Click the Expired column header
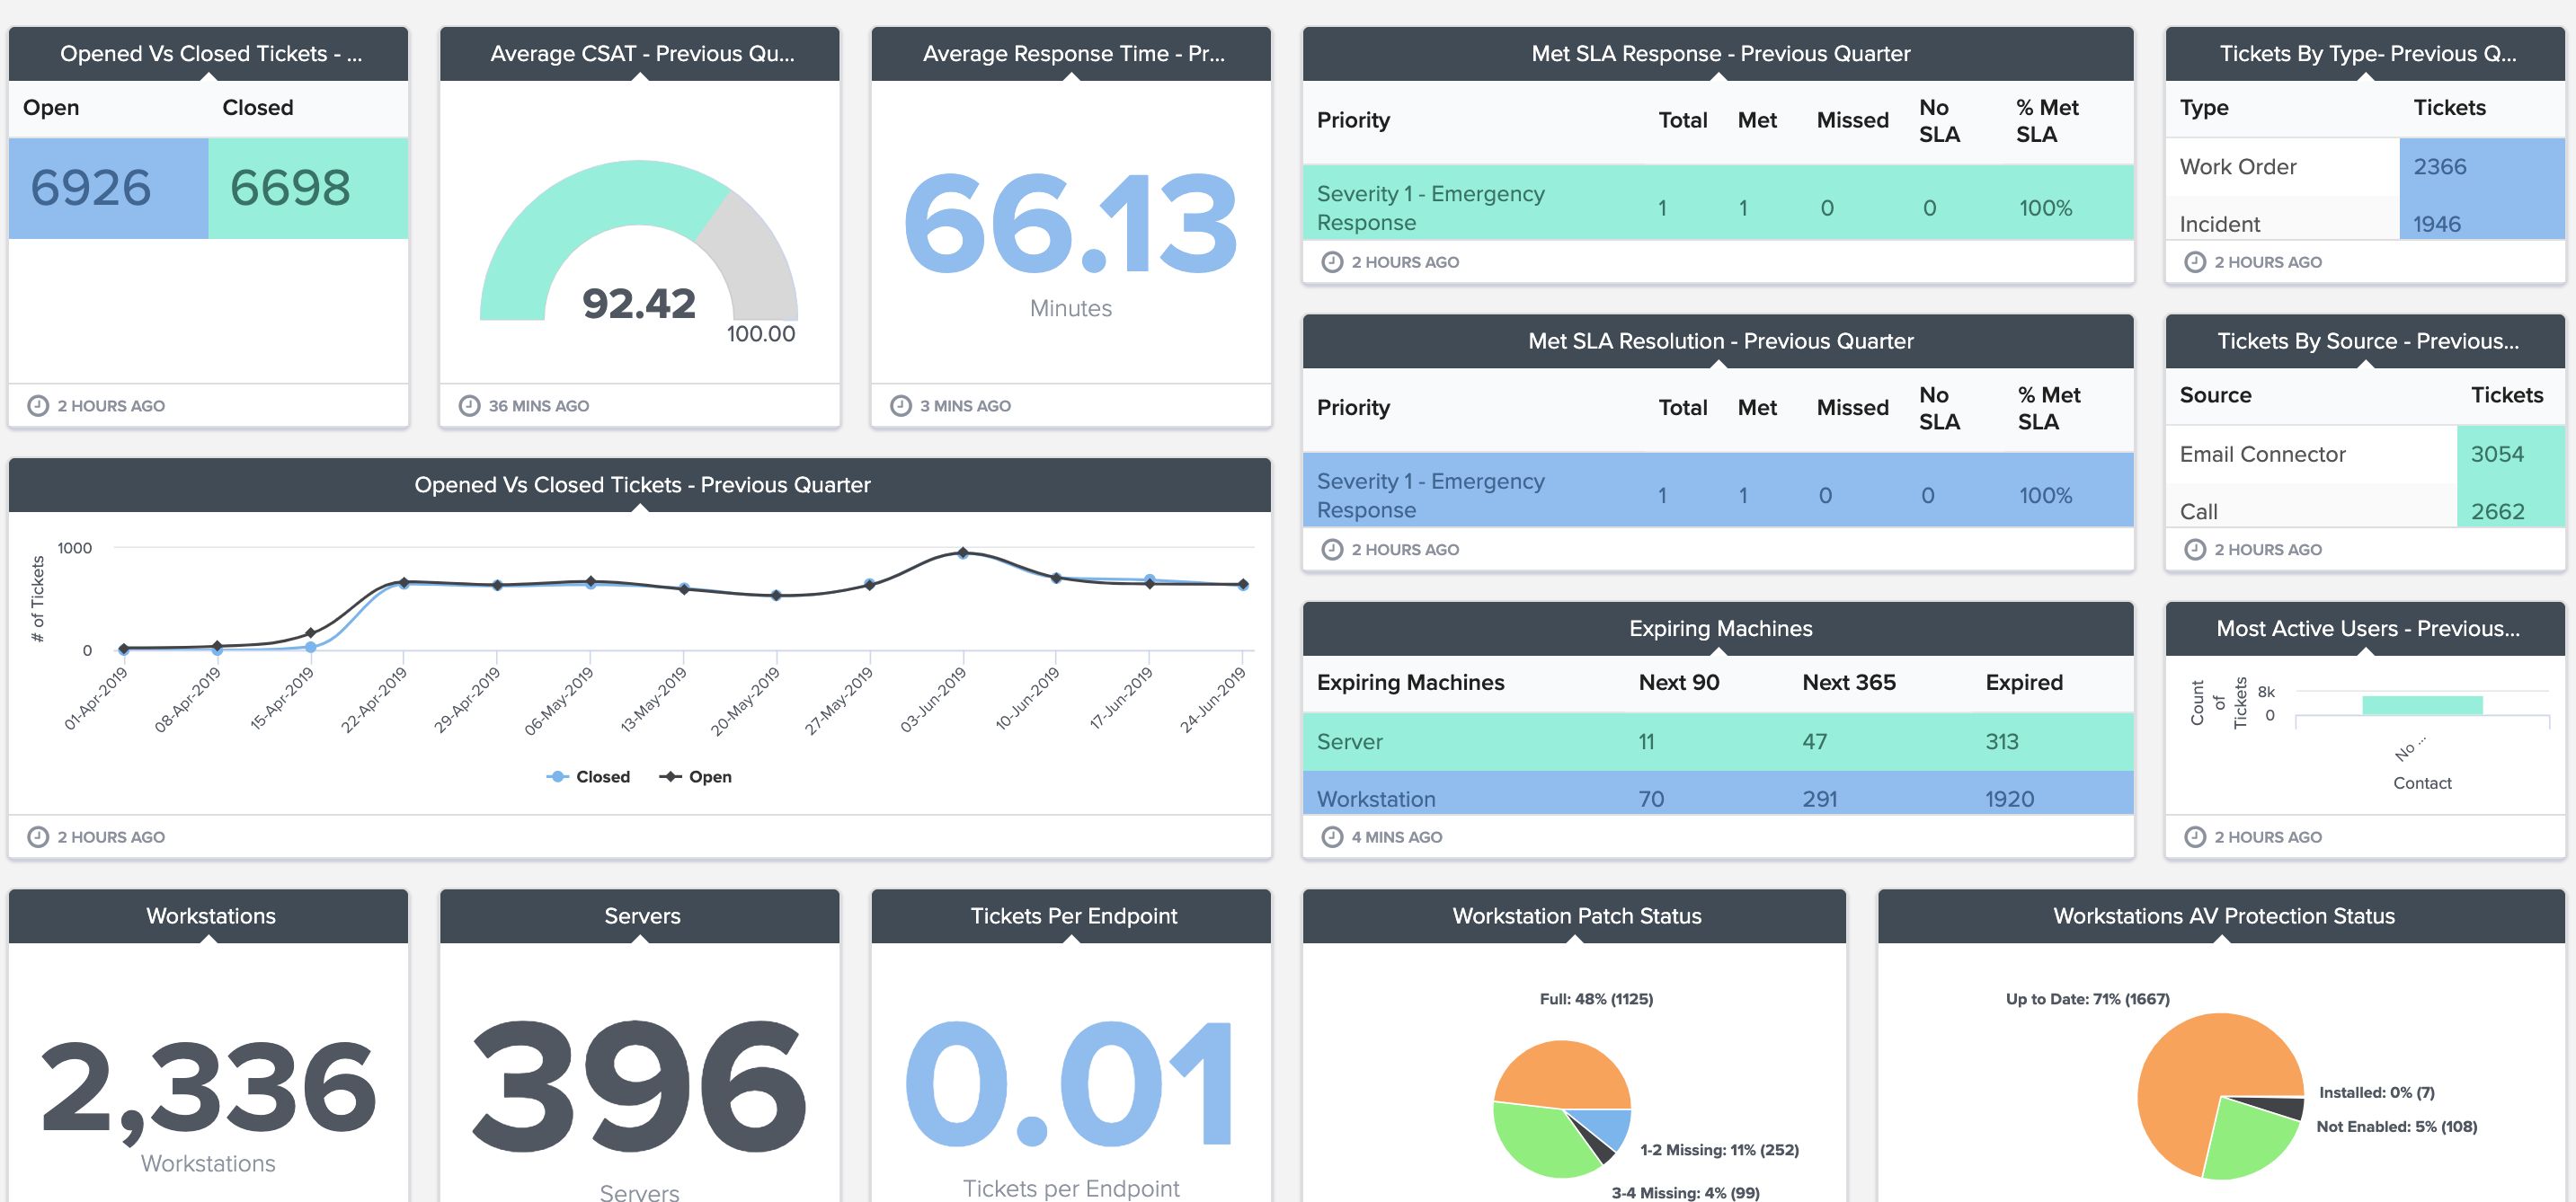Screen dimensions: 2576x1202 [2024, 683]
